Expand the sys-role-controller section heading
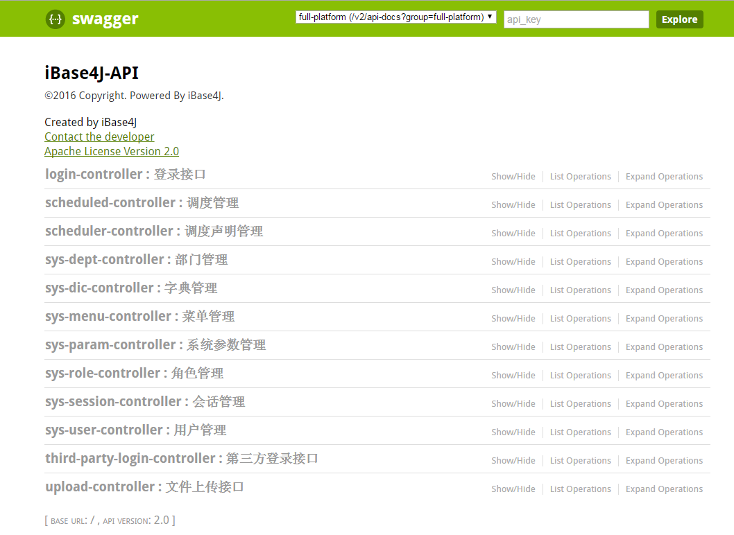 [135, 374]
